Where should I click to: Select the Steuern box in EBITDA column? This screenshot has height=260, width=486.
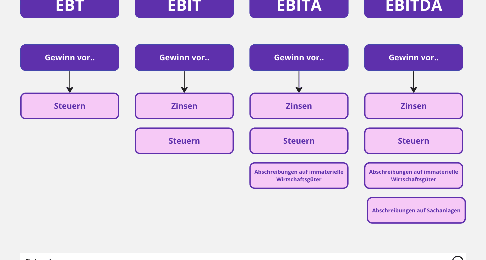pyautogui.click(x=413, y=141)
